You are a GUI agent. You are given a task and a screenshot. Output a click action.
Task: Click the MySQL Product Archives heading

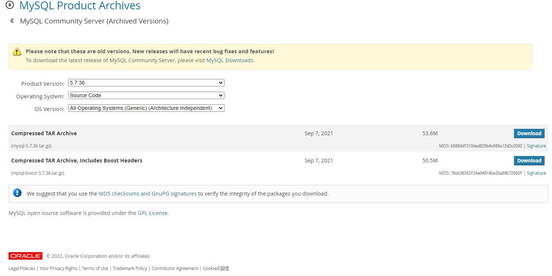click(x=80, y=6)
